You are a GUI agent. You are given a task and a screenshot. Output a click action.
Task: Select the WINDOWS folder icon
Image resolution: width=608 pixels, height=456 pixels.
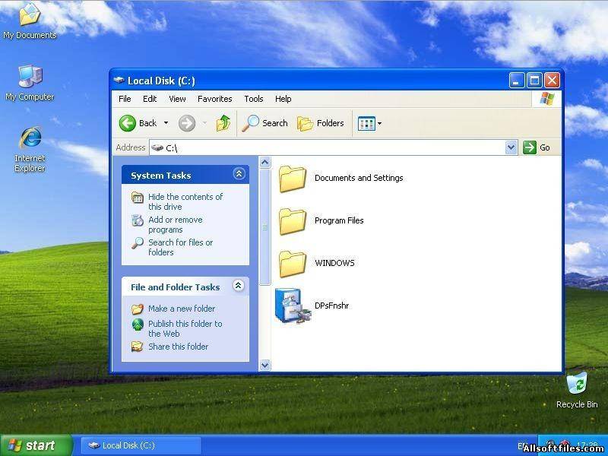(x=292, y=264)
